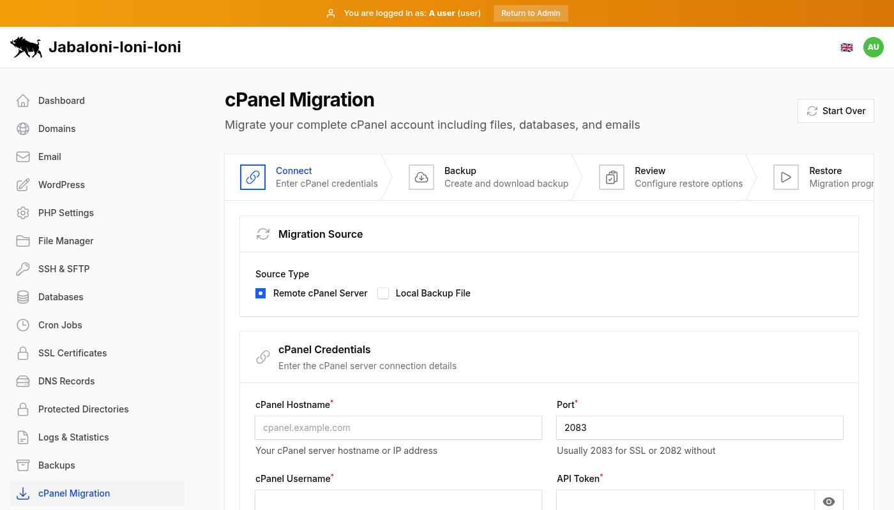The image size is (894, 510).
Task: Click the cPanel Migration download icon
Action: (x=23, y=493)
